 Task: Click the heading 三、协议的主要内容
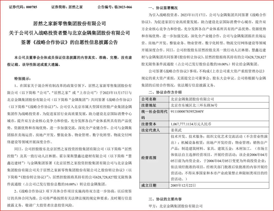(165, 199)
